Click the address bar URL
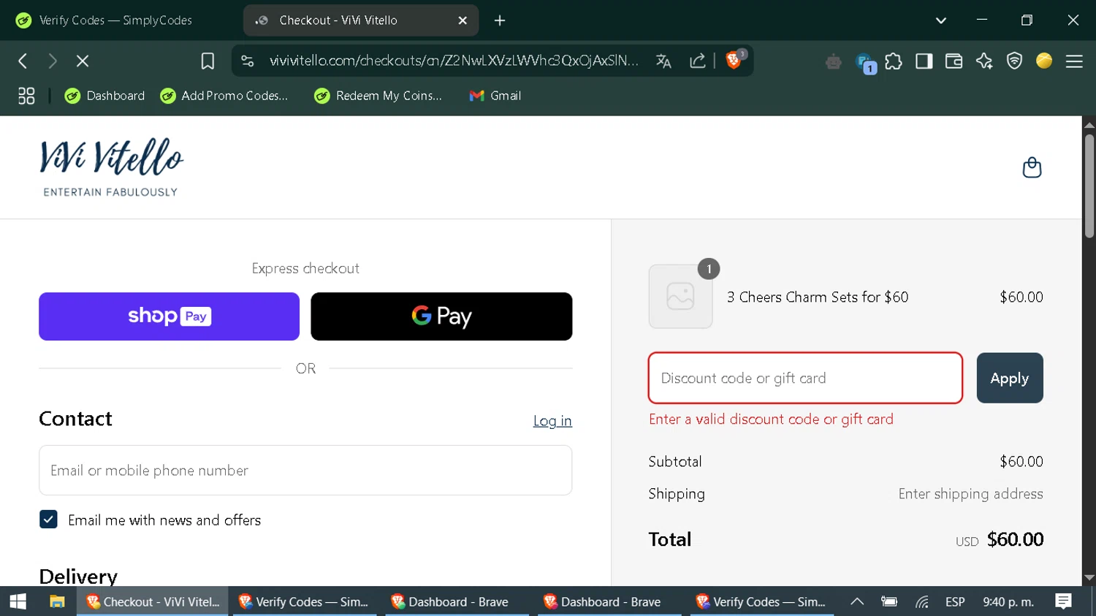This screenshot has width=1096, height=616. [x=454, y=61]
